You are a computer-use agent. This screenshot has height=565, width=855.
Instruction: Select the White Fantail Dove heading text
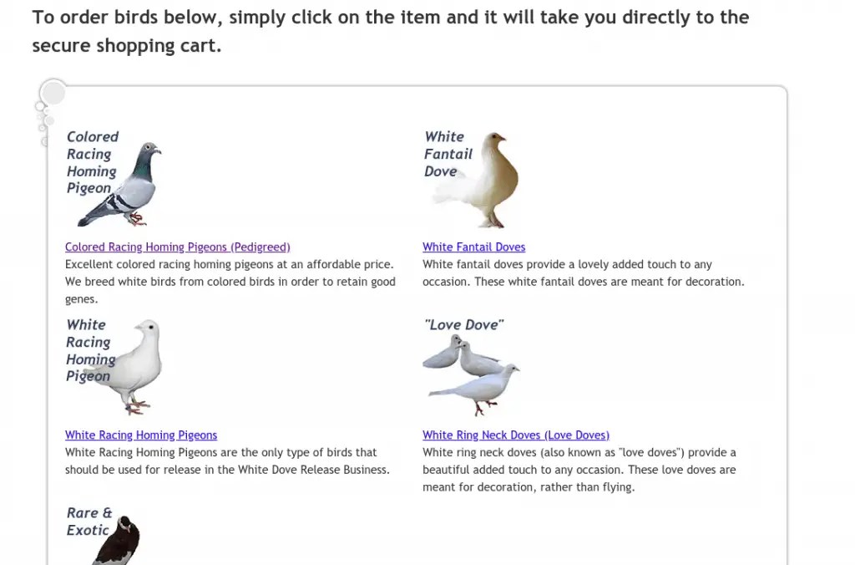coord(448,154)
